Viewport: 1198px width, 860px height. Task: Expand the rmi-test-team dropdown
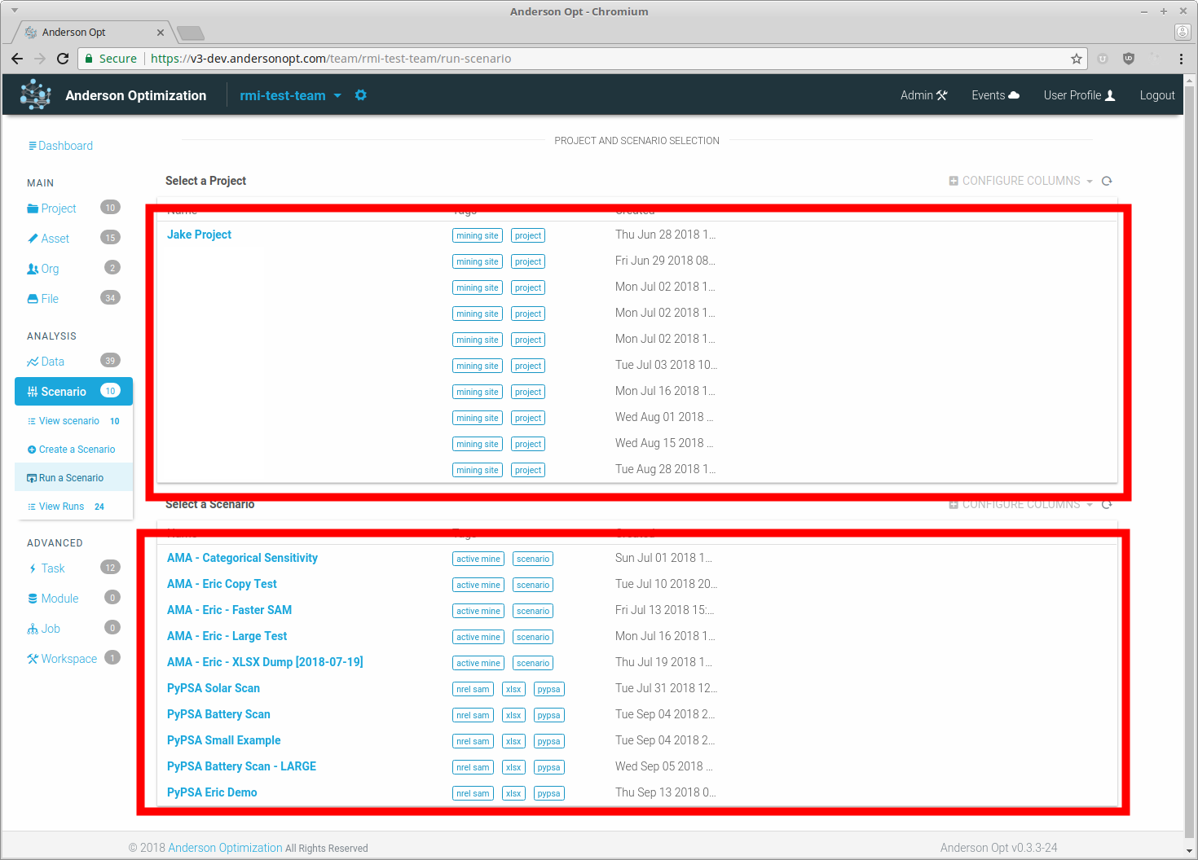[x=290, y=95]
